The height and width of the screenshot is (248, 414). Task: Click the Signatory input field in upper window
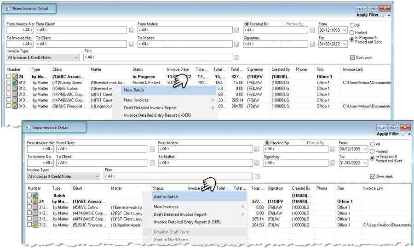[276, 44]
